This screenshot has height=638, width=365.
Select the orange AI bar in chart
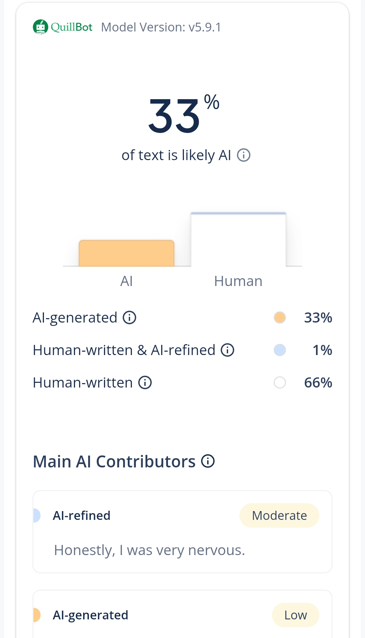(126, 254)
